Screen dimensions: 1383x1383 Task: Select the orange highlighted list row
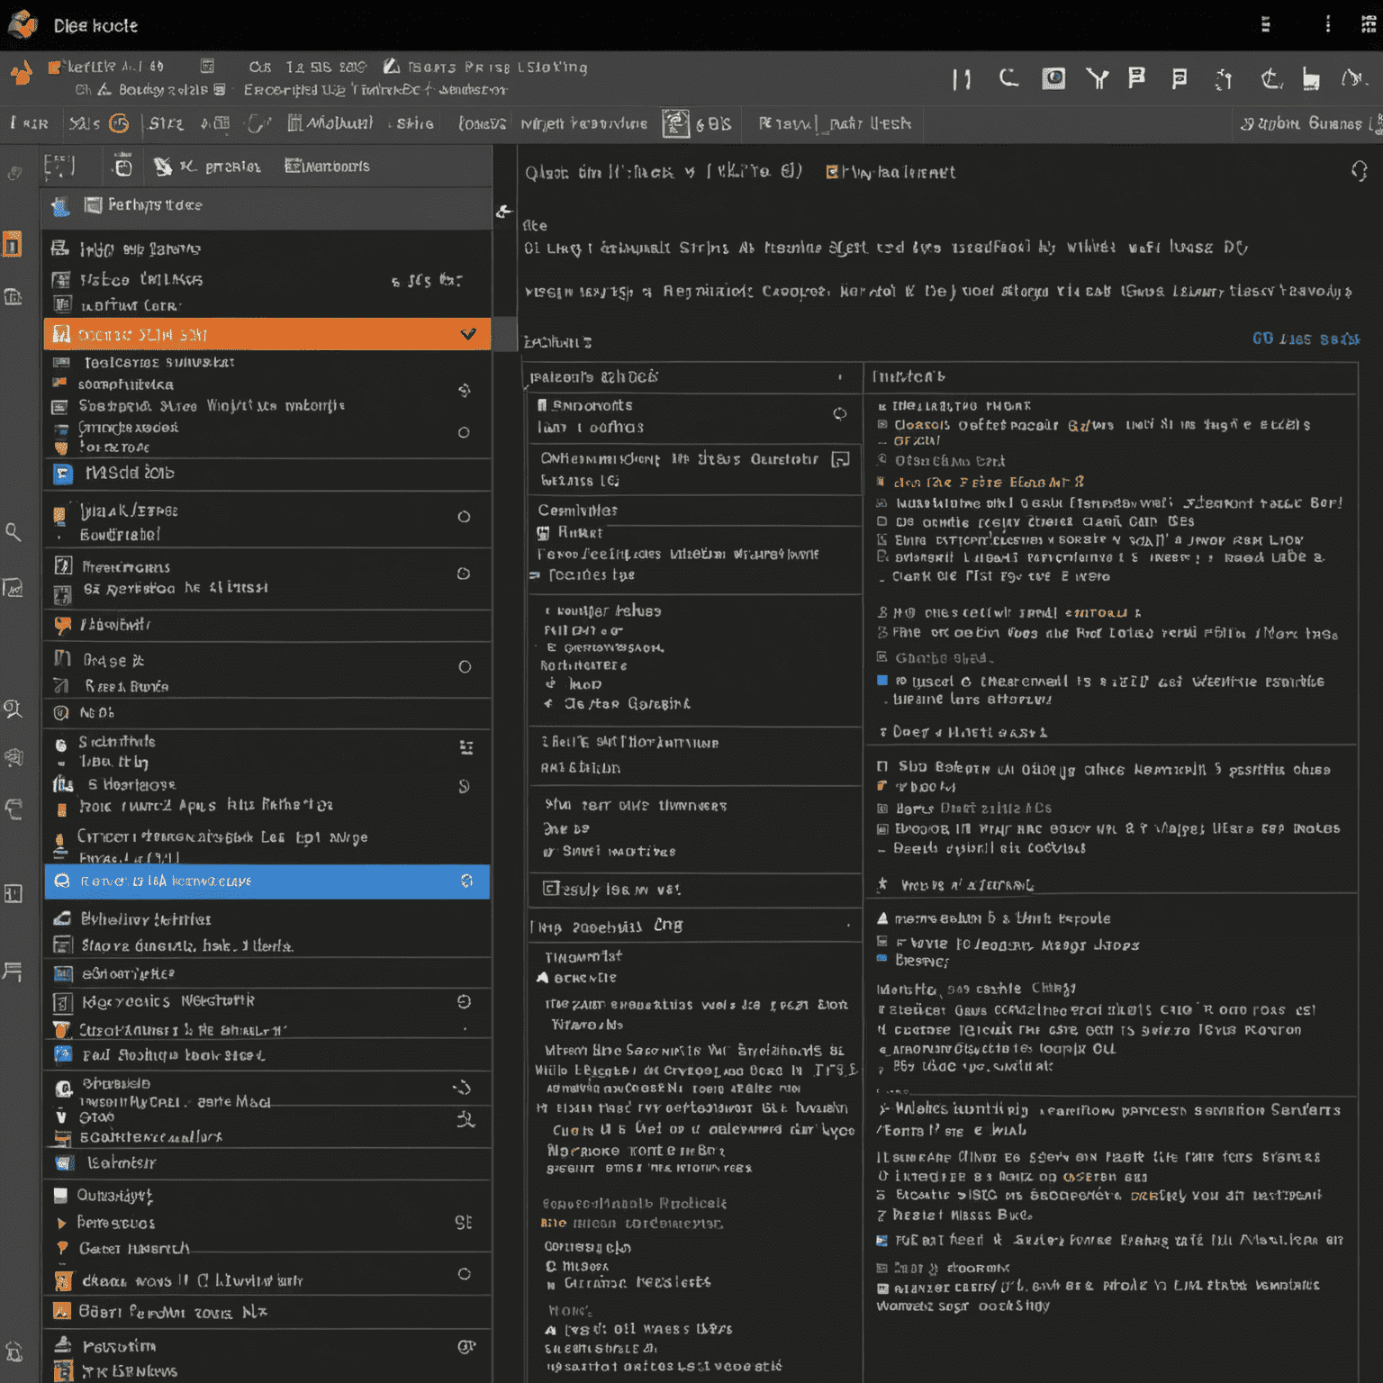pyautogui.click(x=267, y=334)
